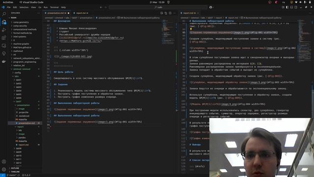
Task: Click image/4.png link in report.md
Action: (230, 104)
